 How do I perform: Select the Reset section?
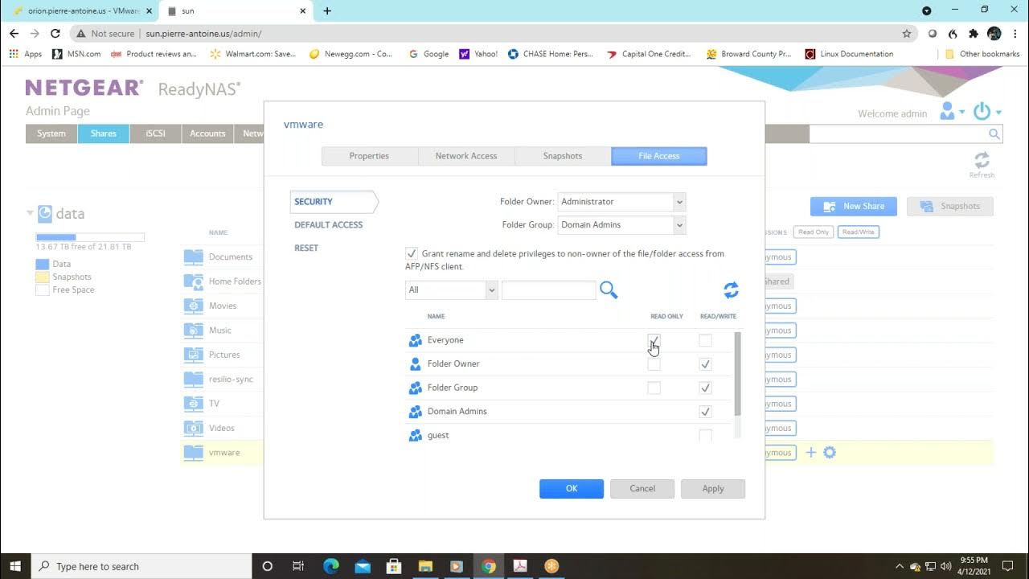pos(306,248)
